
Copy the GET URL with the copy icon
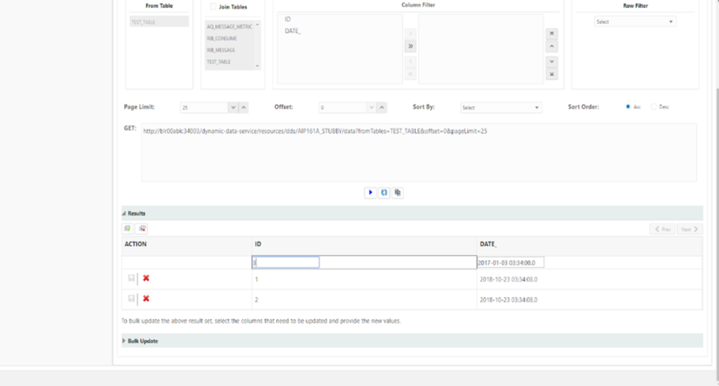(397, 192)
